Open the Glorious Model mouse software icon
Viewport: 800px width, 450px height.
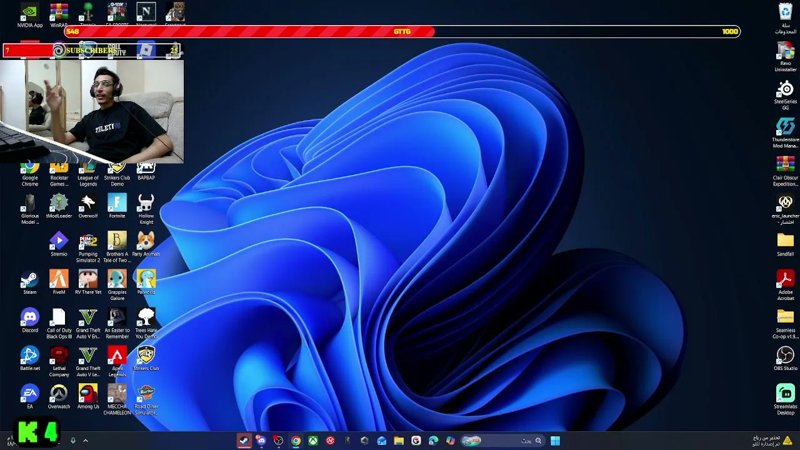[x=29, y=209]
